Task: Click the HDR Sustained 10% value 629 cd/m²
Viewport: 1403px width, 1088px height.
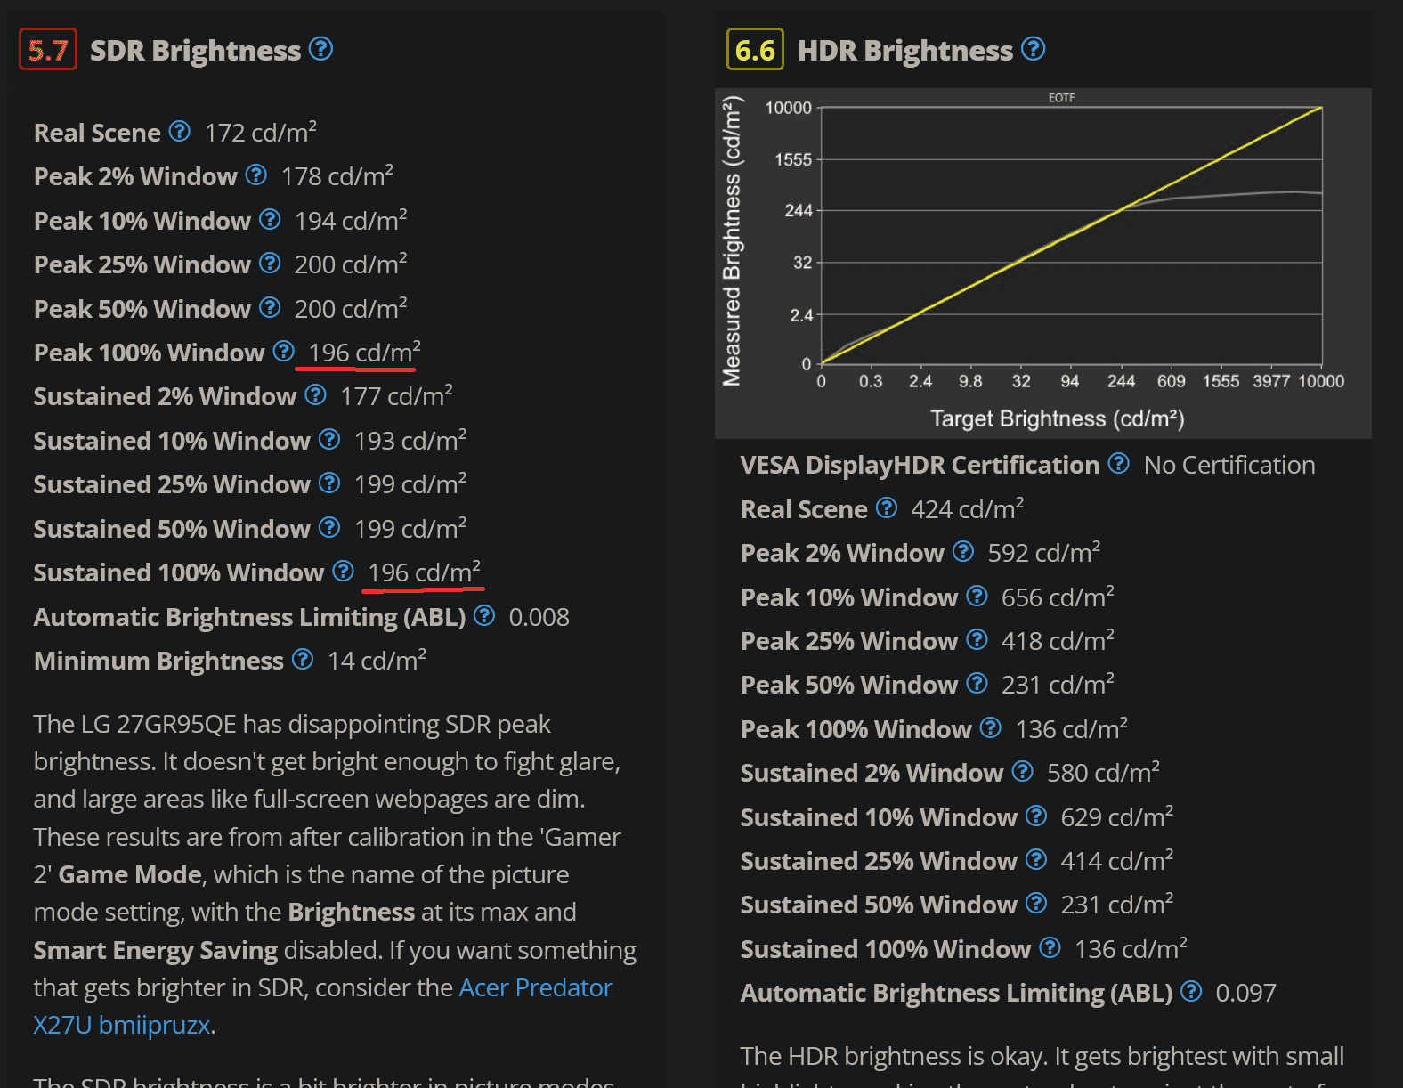Action: (1117, 816)
